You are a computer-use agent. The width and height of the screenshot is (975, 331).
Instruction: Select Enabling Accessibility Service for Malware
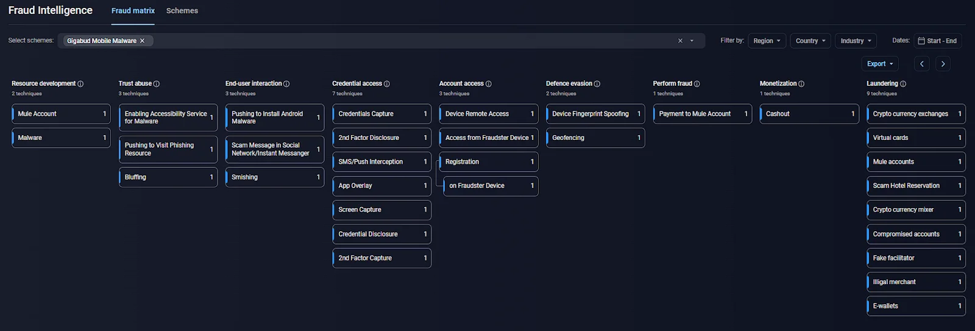click(168, 117)
